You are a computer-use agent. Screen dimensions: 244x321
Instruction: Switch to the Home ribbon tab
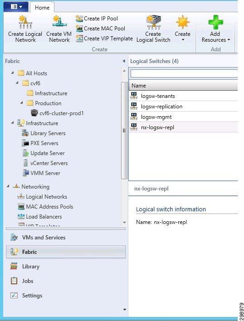pyautogui.click(x=42, y=8)
